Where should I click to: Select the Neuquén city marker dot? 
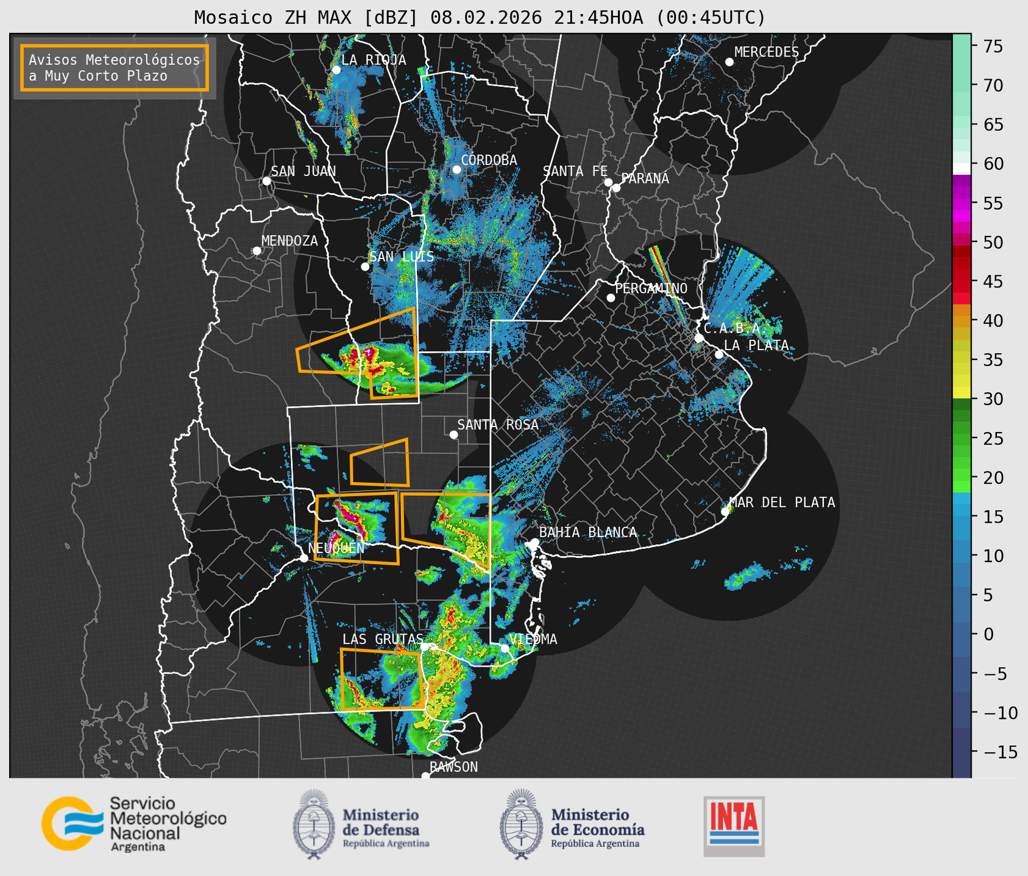pos(303,558)
